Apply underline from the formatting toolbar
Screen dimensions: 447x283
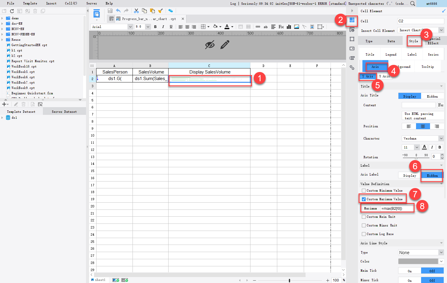[171, 27]
